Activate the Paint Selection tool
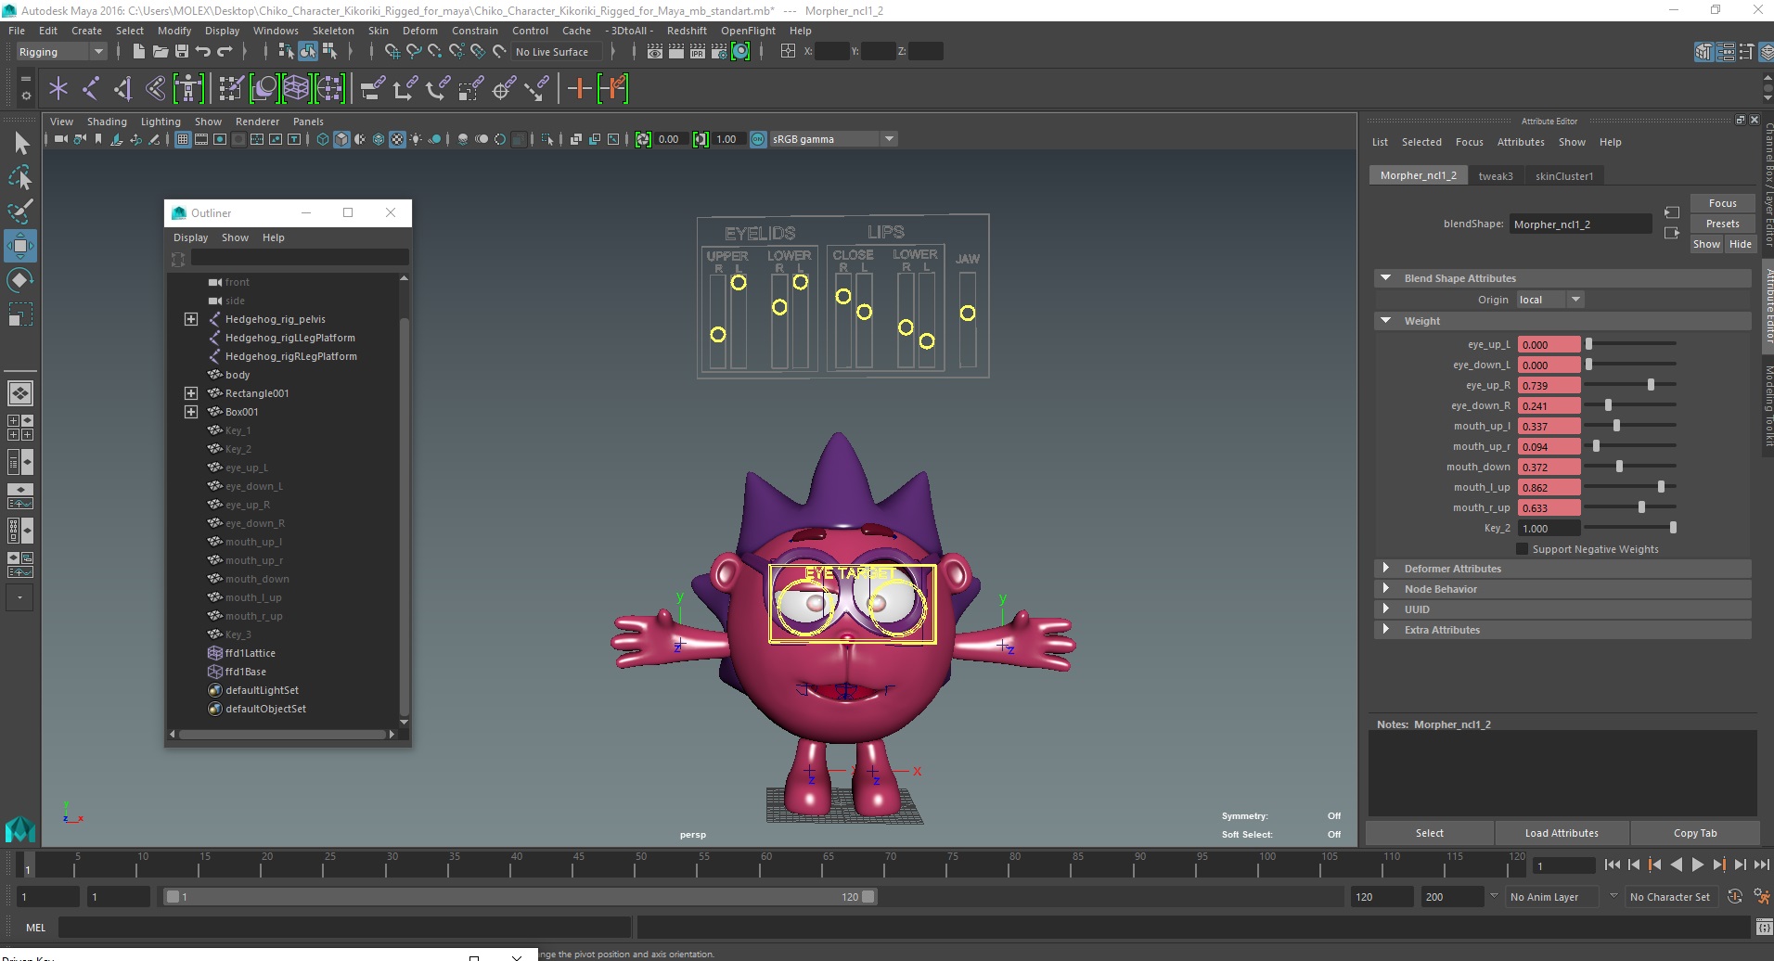1774x961 pixels. click(x=20, y=211)
